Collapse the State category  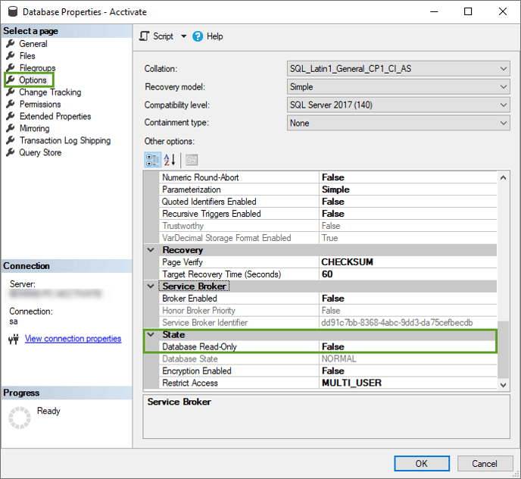[151, 335]
